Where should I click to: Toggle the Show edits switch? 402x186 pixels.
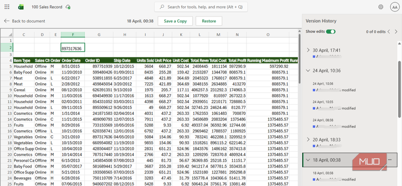331,32
